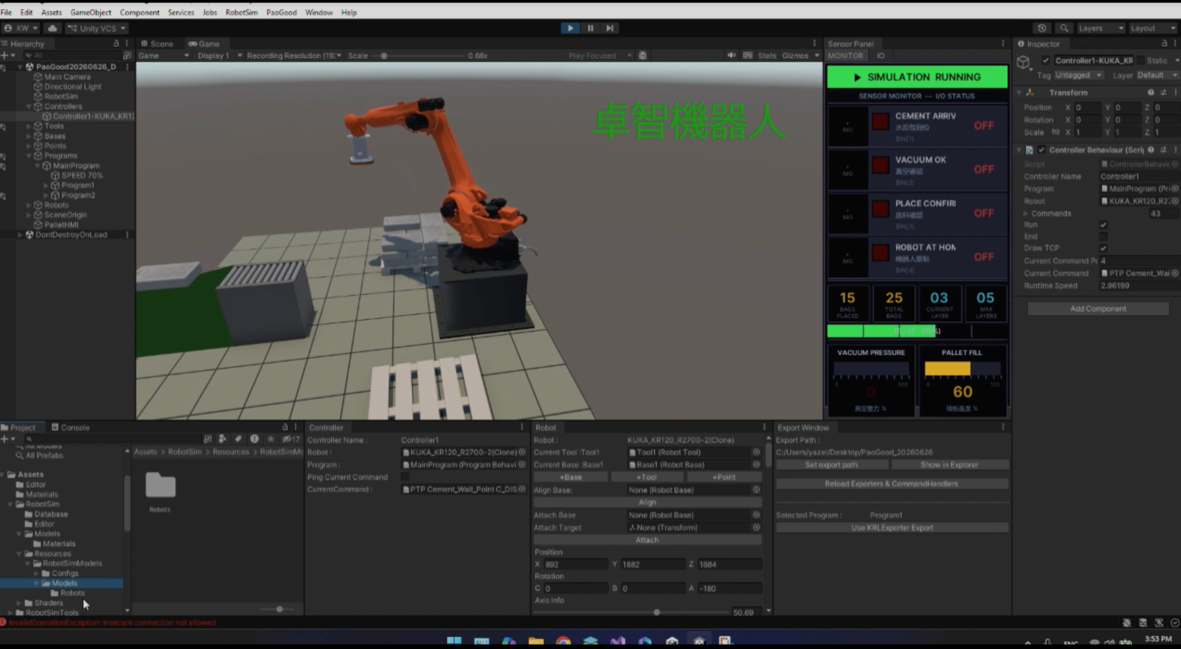The image size is (1181, 649).
Task: Click Use KRLExporter Export button
Action: click(x=892, y=528)
